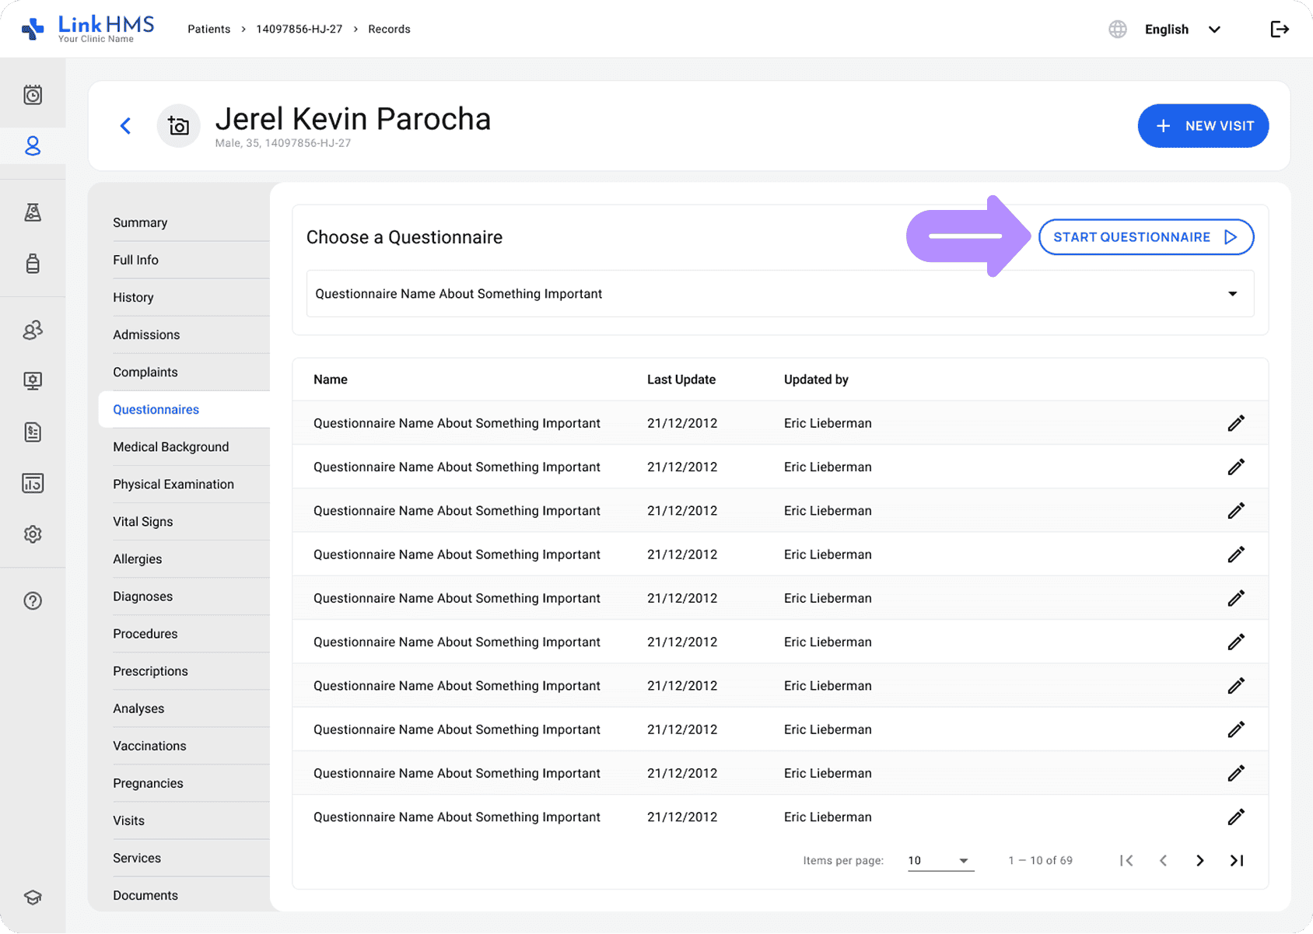Go to next page of questionnaires
Viewport: 1313px width, 934px height.
(x=1199, y=860)
